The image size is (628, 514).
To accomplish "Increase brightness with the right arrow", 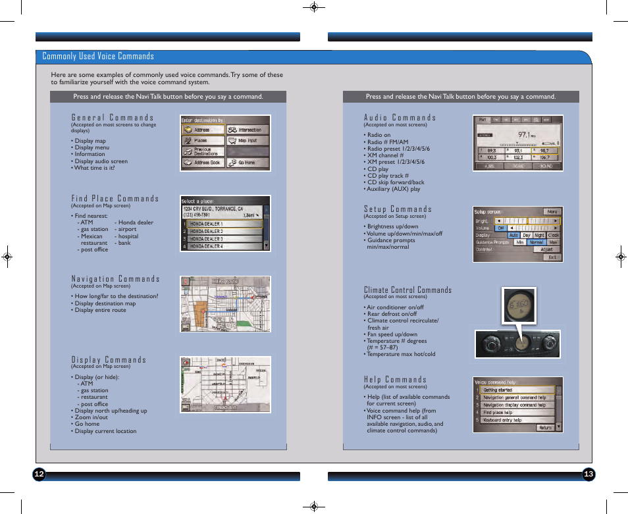I will (x=556, y=221).
